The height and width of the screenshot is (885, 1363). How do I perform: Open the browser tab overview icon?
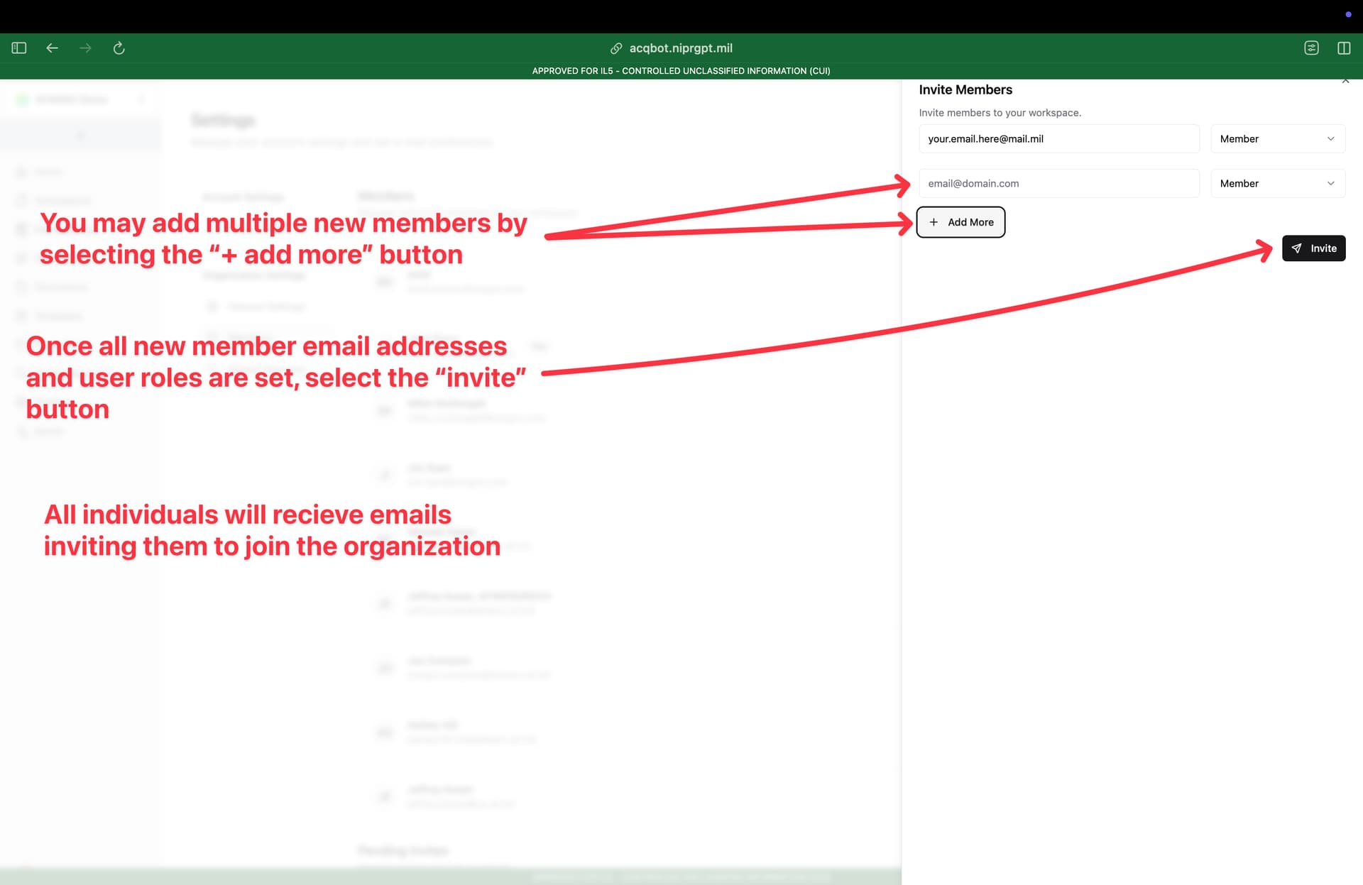[x=1311, y=48]
